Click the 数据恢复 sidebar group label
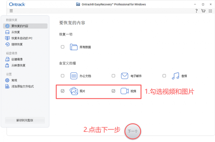The image size is (215, 142). [11, 20]
